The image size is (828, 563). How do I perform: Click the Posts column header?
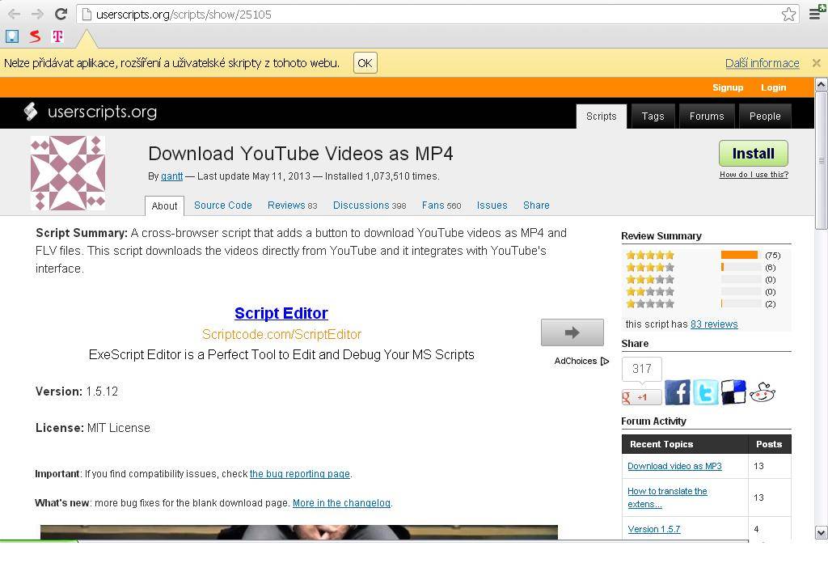pyautogui.click(x=769, y=444)
